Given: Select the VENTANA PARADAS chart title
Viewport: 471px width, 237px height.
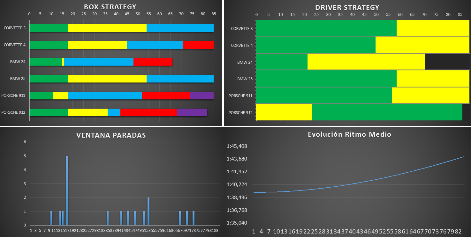Looking at the screenshot, I should point(111,135).
